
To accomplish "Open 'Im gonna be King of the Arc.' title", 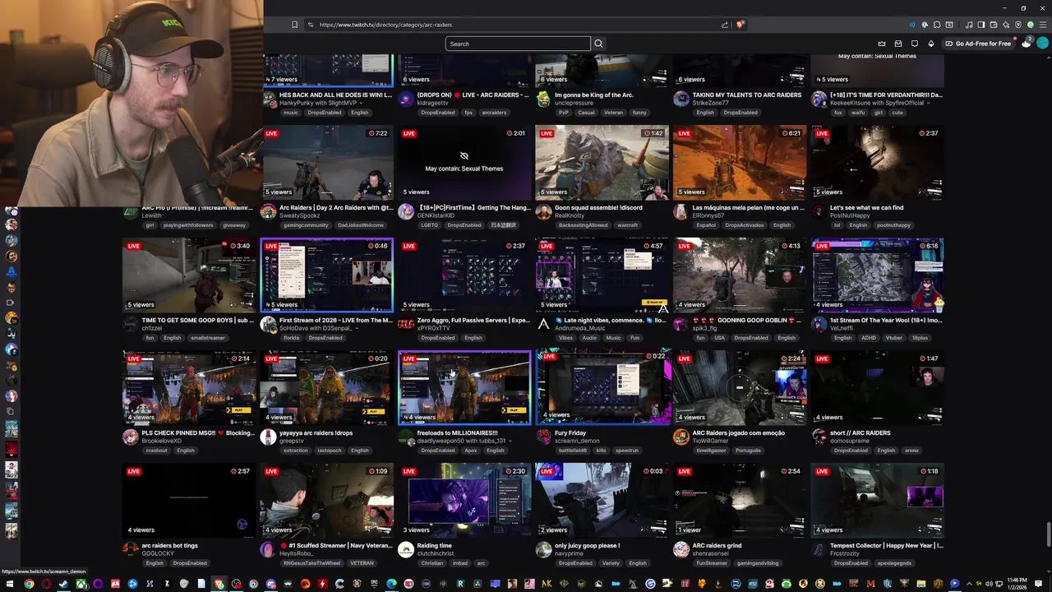I will pyautogui.click(x=594, y=95).
